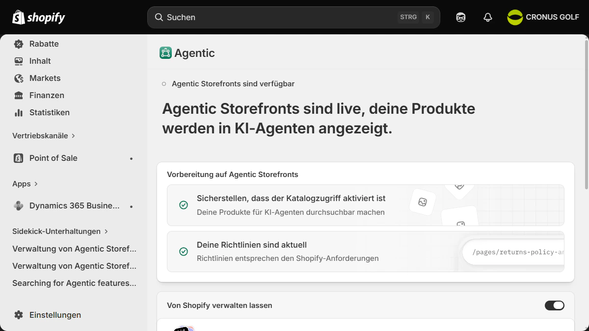This screenshot has height=331, width=589.
Task: Click the Vorbereitung auf Agentic Storefronts heading
Action: pyautogui.click(x=233, y=175)
